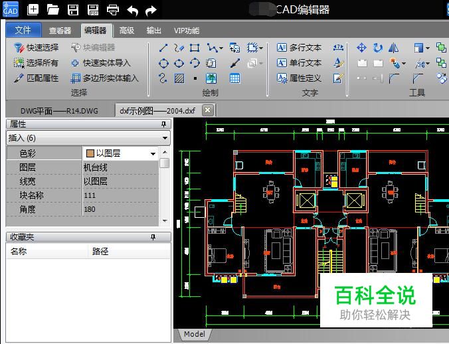
Task: Click the New file icon in title bar
Action: click(33, 10)
